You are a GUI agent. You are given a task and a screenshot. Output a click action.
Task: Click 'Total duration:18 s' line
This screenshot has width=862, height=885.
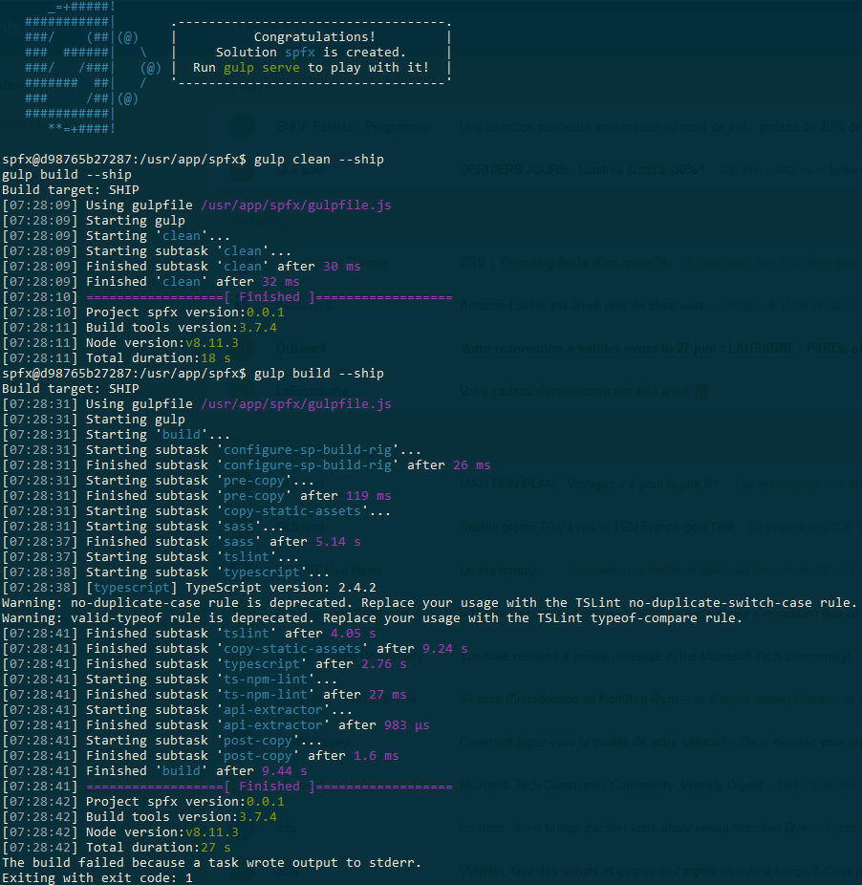pos(117,357)
